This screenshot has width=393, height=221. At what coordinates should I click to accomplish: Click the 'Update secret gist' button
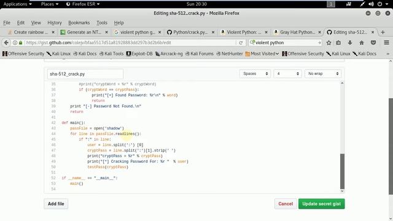pyautogui.click(x=321, y=204)
